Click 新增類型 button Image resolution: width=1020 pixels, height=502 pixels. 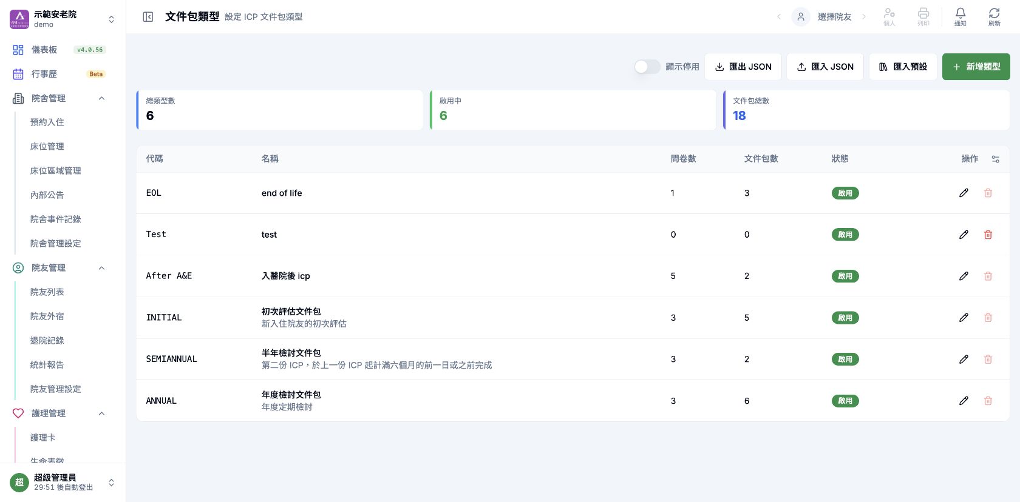pyautogui.click(x=976, y=67)
